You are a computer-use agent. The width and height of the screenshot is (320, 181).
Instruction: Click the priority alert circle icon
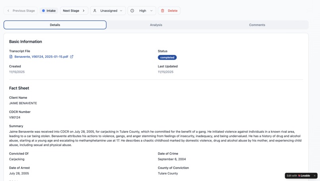pyautogui.click(x=132, y=11)
